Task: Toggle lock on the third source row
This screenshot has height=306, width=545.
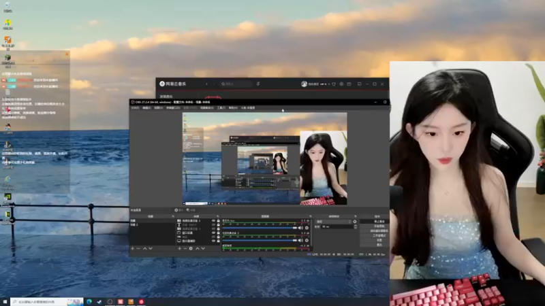Action: (x=218, y=228)
